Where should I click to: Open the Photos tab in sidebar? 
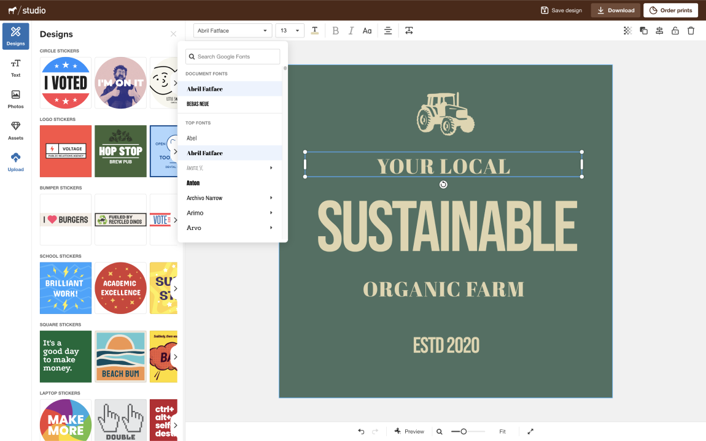pyautogui.click(x=15, y=99)
